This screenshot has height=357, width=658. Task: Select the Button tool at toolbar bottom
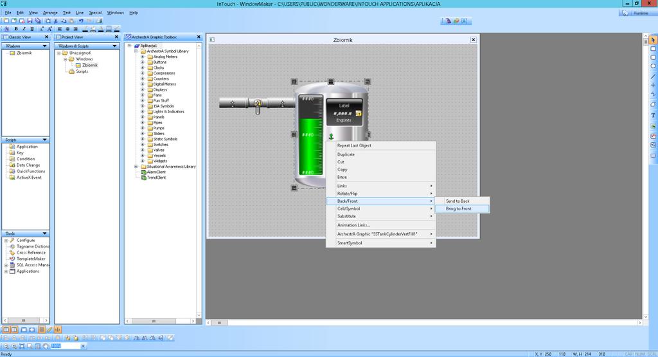653,156
